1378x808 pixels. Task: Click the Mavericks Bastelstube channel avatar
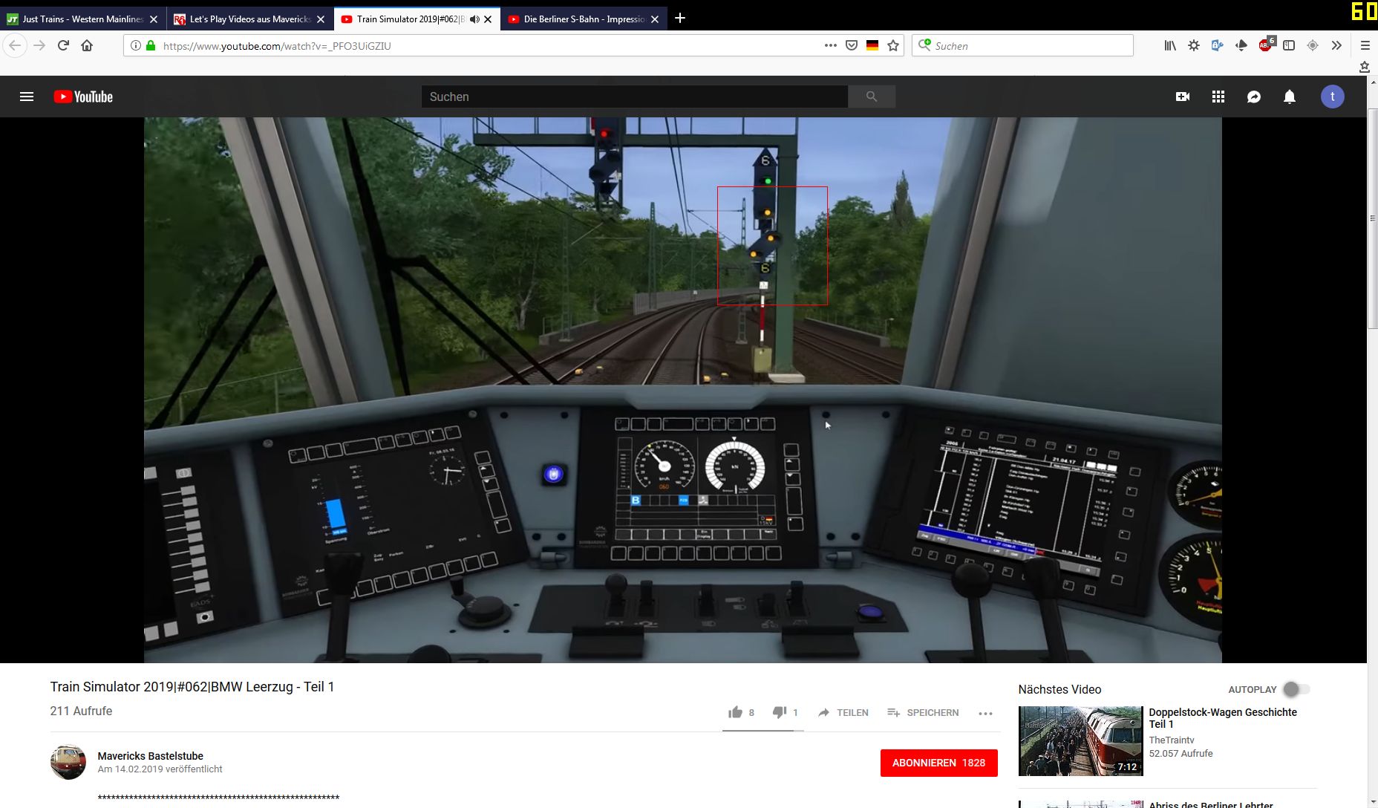68,762
